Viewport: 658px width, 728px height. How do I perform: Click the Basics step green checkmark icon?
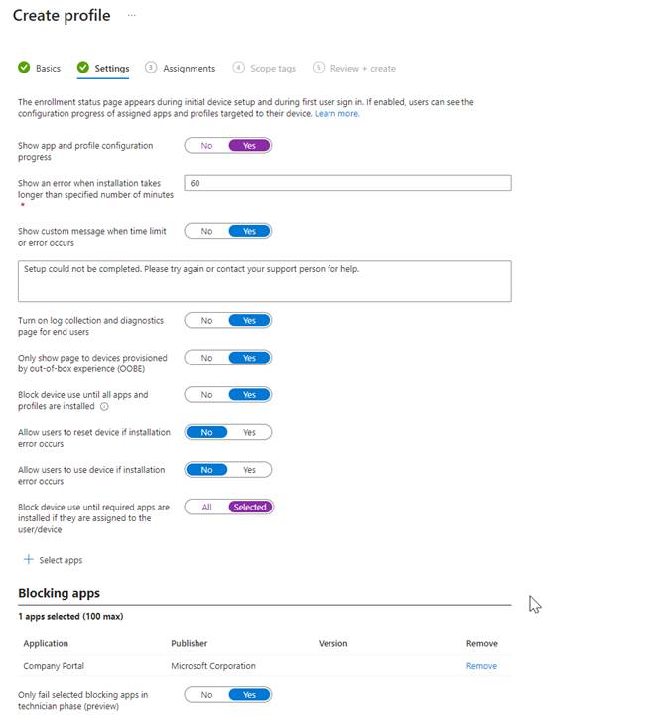[24, 68]
